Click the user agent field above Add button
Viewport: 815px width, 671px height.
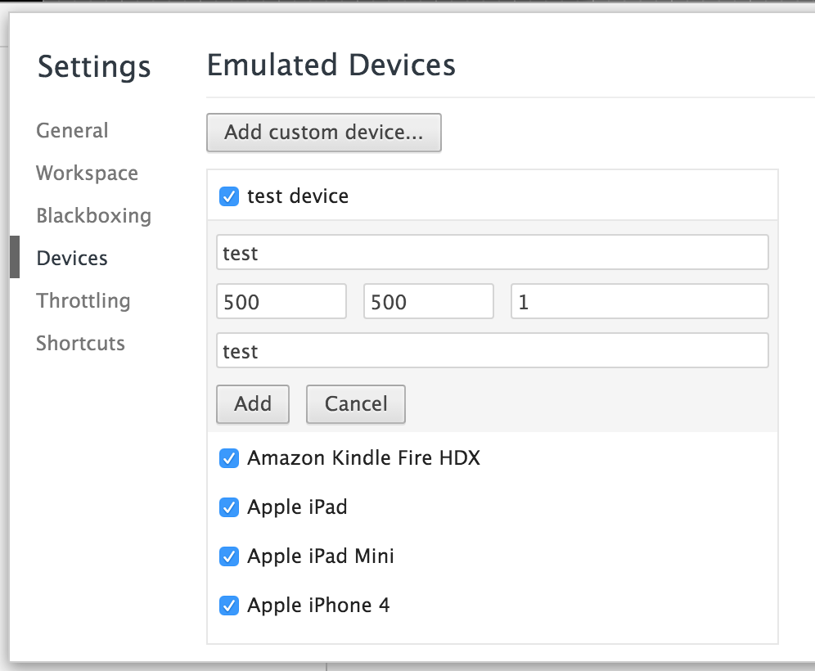coord(492,351)
